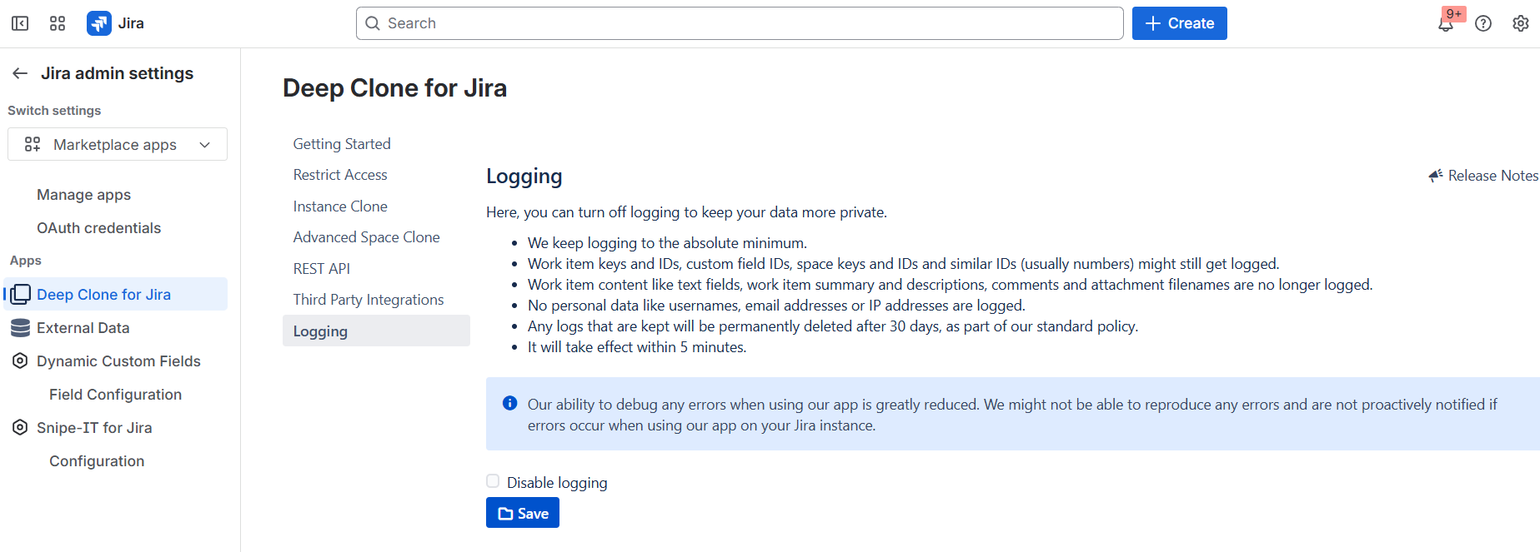Open the Restrict Access section
The height and width of the screenshot is (552, 1540).
[x=340, y=175]
